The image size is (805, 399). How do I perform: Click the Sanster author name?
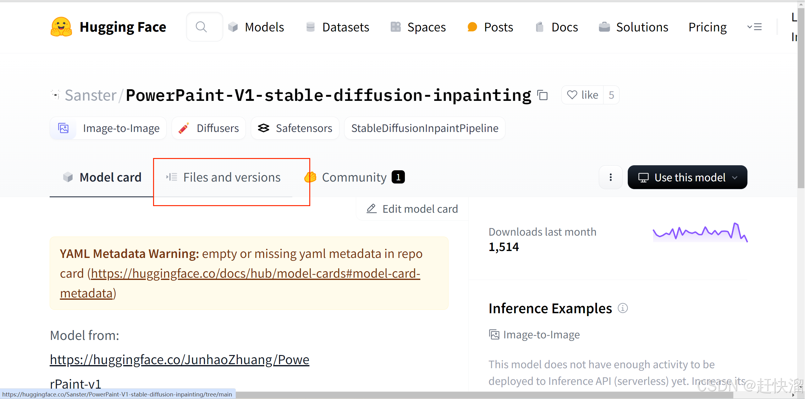pyautogui.click(x=91, y=95)
